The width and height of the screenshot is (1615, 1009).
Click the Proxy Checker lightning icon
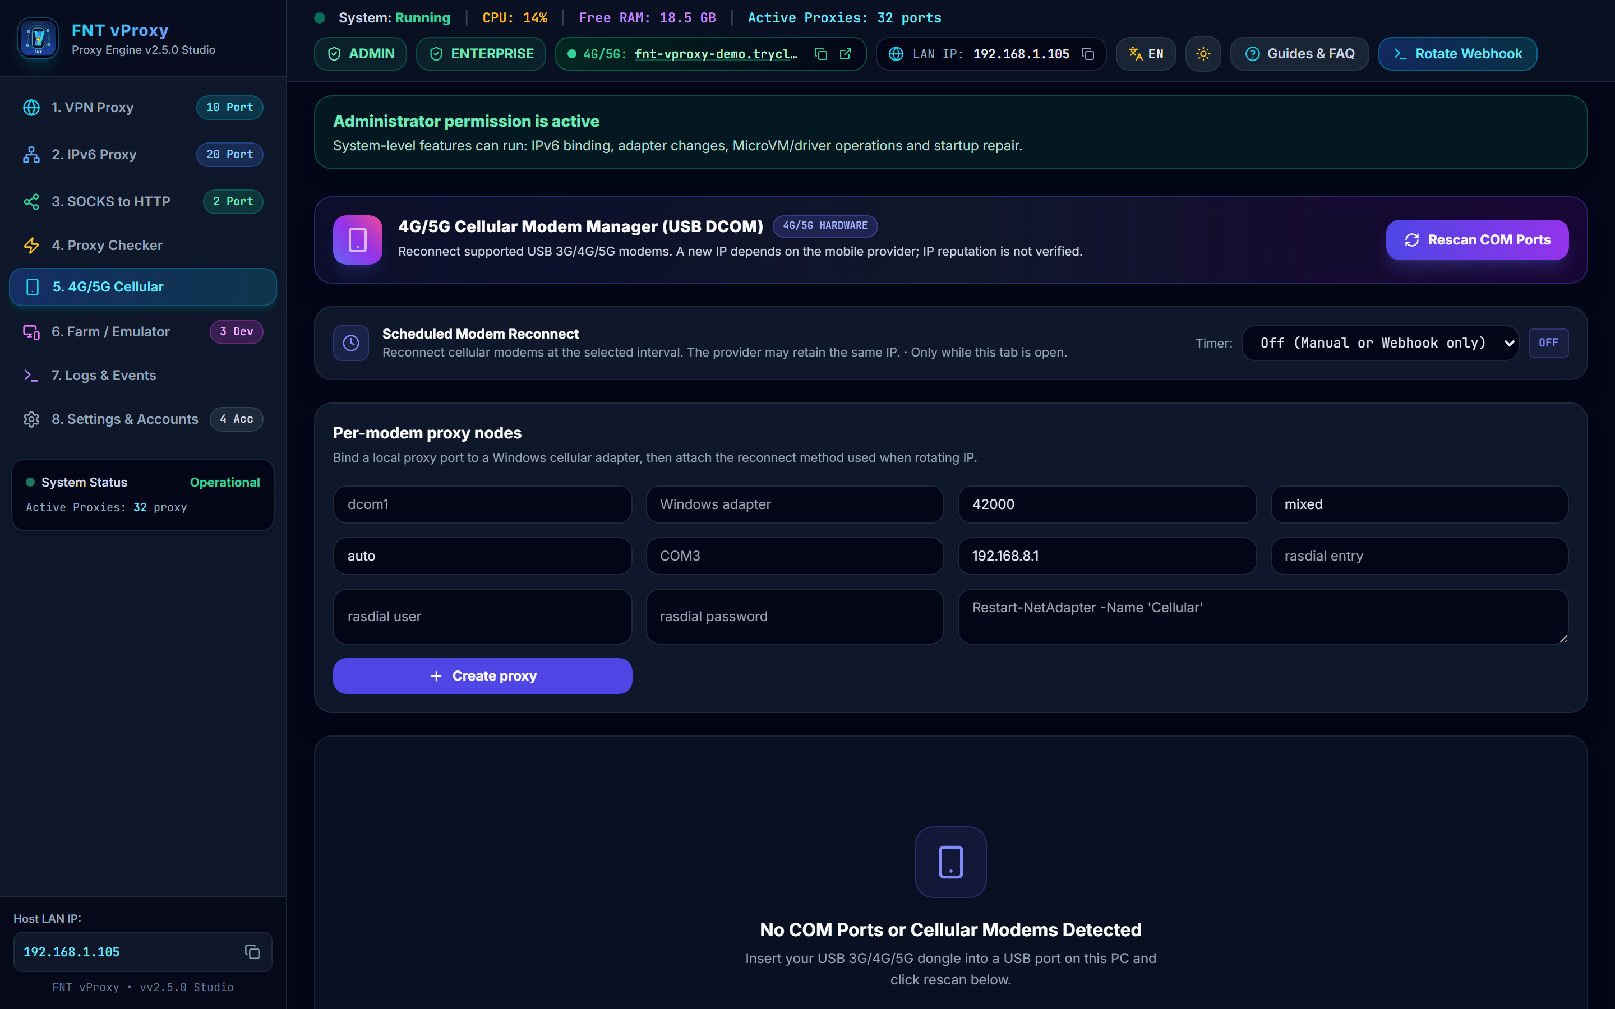[x=31, y=246]
